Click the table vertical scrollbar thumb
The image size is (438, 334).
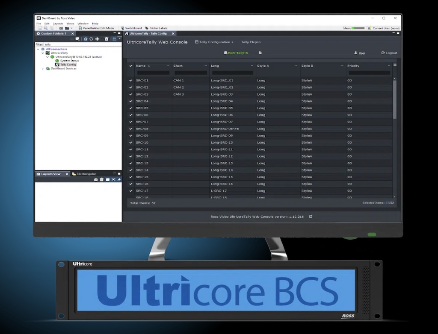(x=395, y=99)
